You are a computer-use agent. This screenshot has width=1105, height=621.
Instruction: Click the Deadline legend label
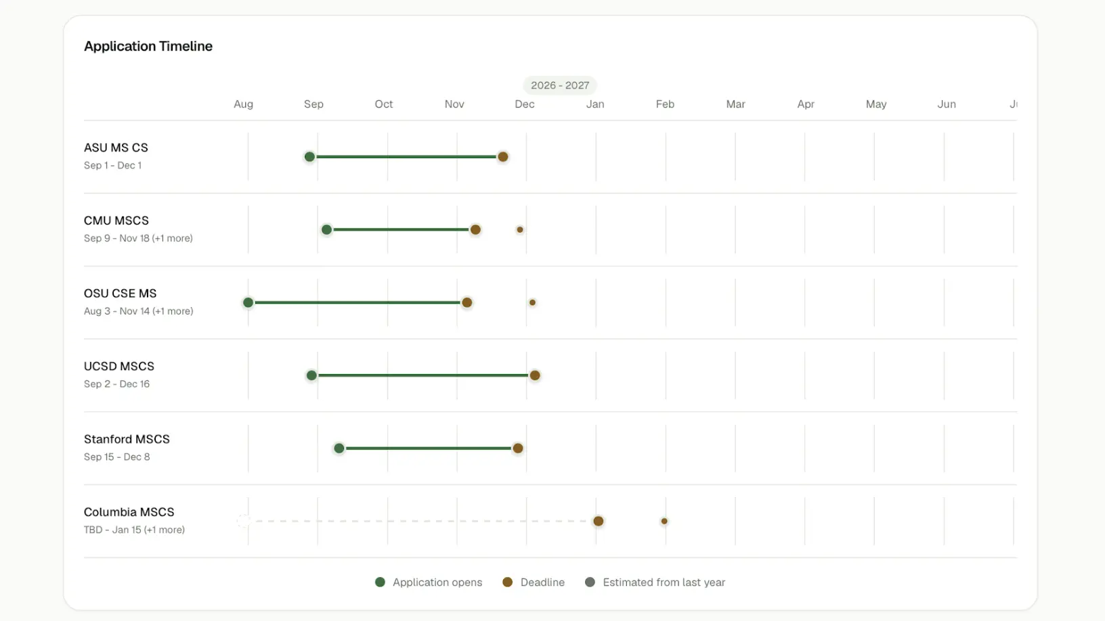point(542,582)
